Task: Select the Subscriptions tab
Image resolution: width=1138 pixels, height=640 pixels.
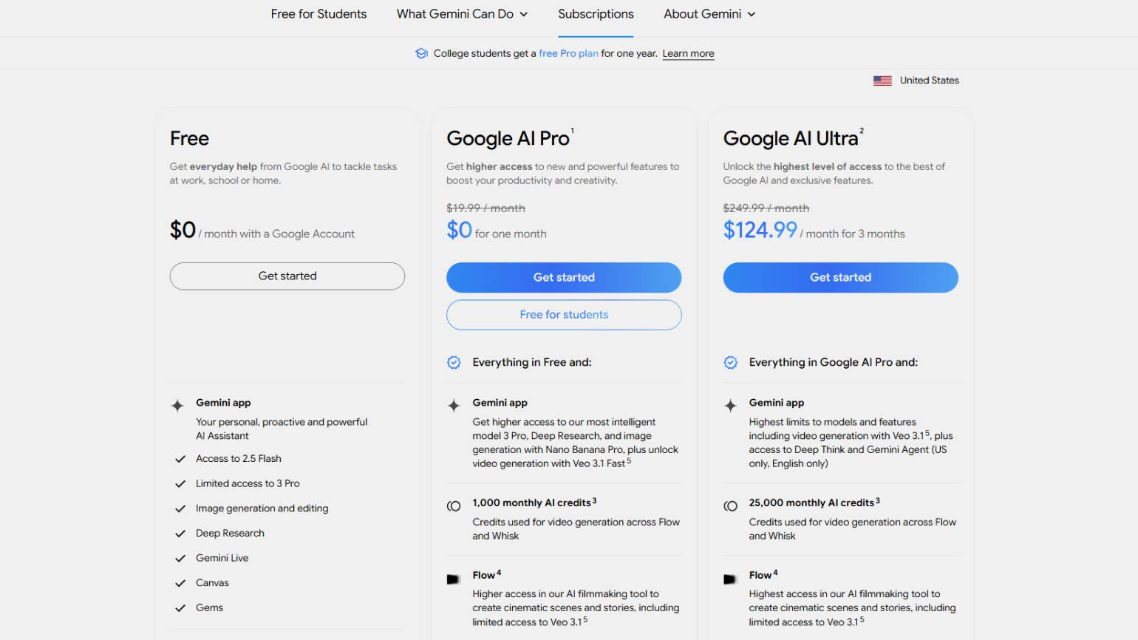Action: 596,14
